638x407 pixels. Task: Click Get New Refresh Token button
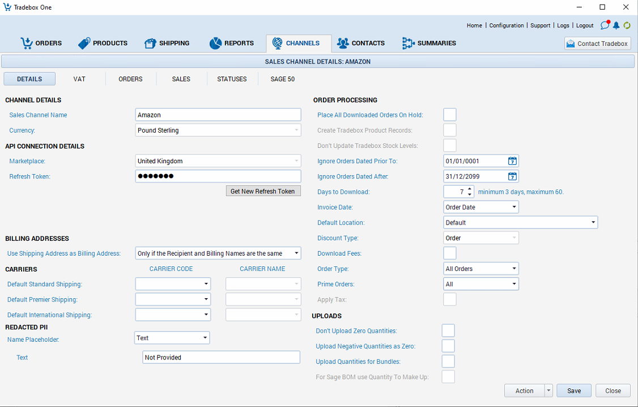(263, 191)
